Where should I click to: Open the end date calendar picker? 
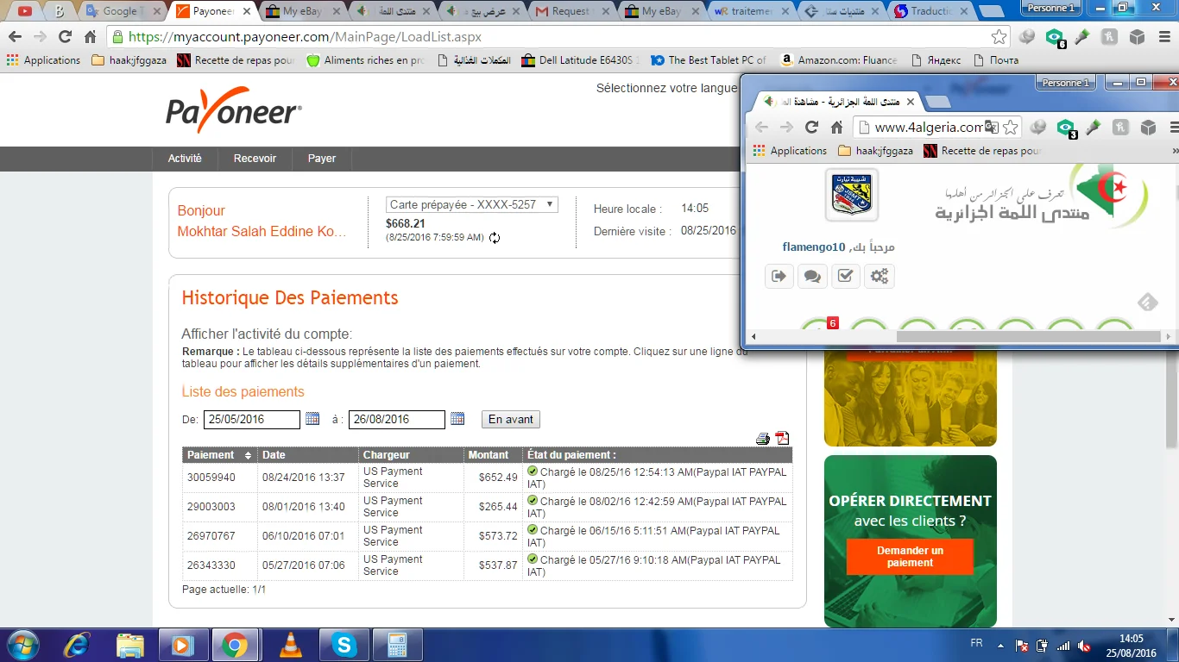coord(457,419)
